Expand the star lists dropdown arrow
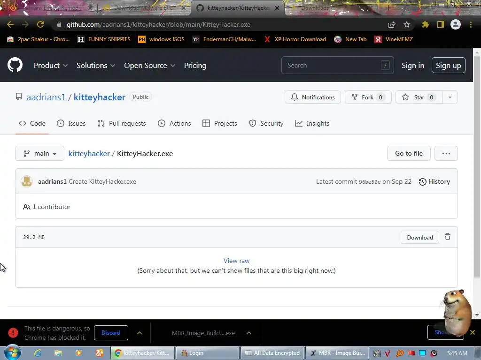Image resolution: width=481 pixels, height=360 pixels. [450, 97]
